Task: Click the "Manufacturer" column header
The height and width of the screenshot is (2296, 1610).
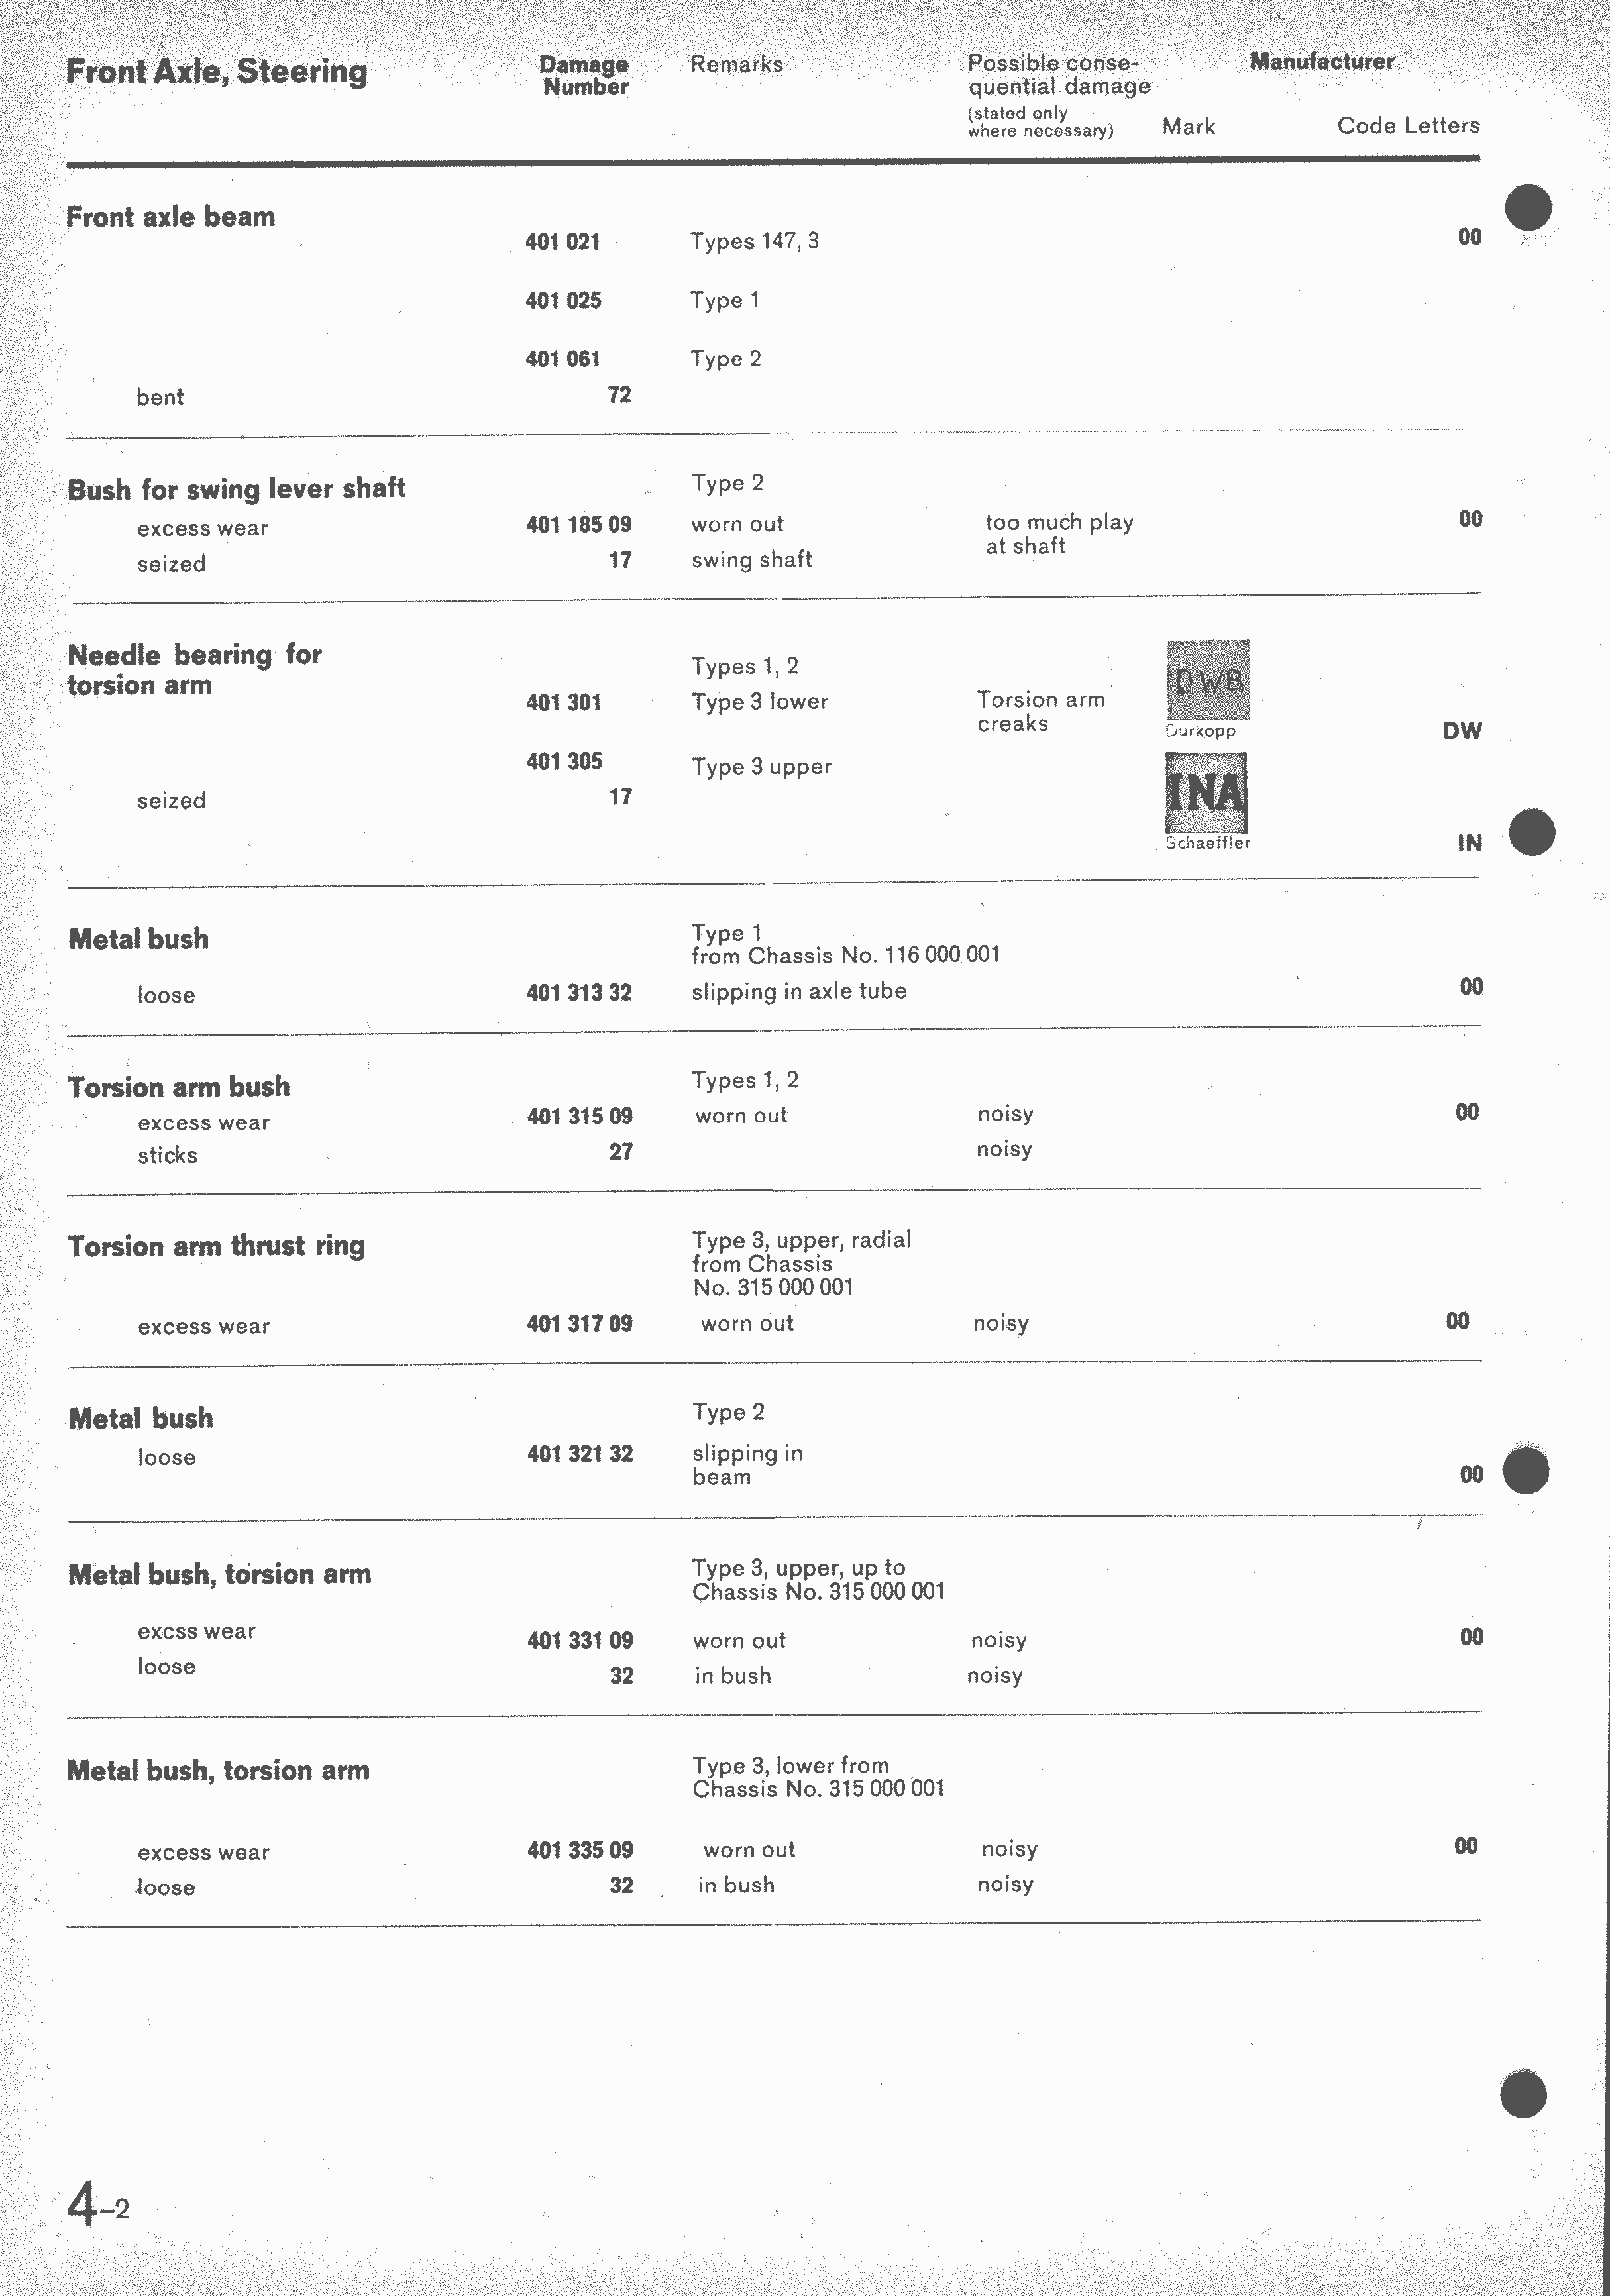Action: [x=1321, y=62]
